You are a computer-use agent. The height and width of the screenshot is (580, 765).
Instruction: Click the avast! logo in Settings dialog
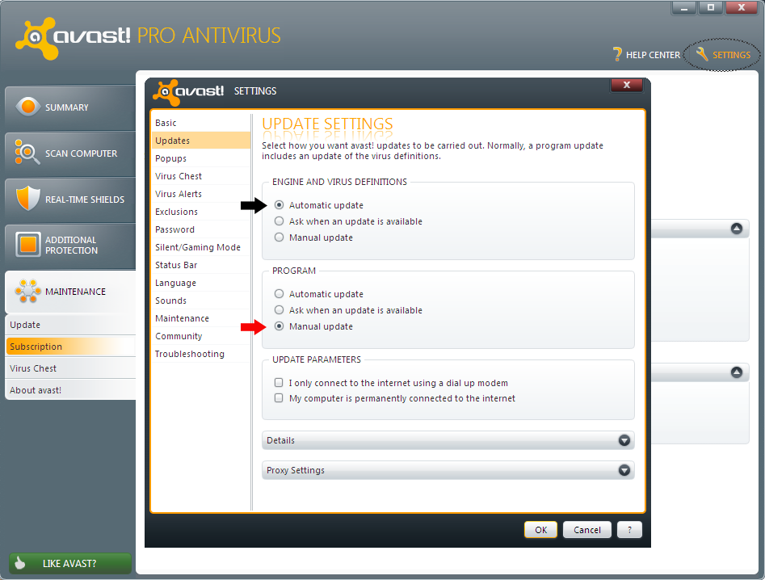(x=188, y=92)
